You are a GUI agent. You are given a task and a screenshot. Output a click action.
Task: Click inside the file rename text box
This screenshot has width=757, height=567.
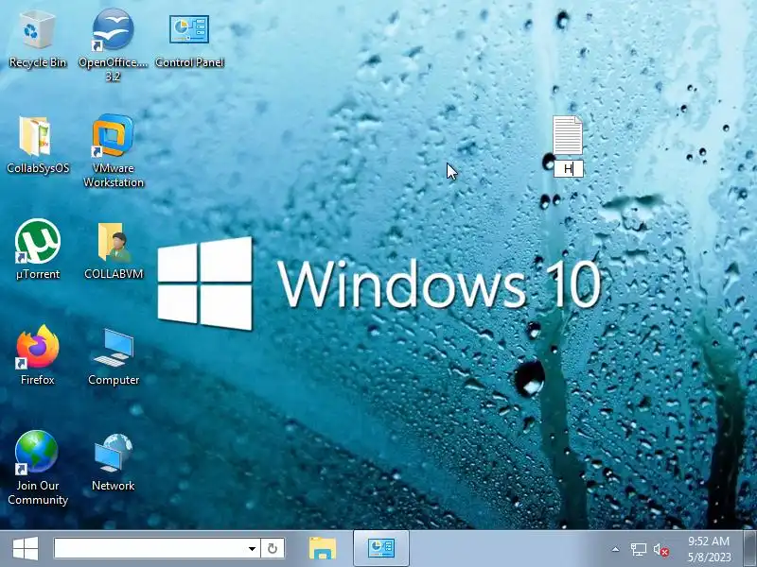569,169
